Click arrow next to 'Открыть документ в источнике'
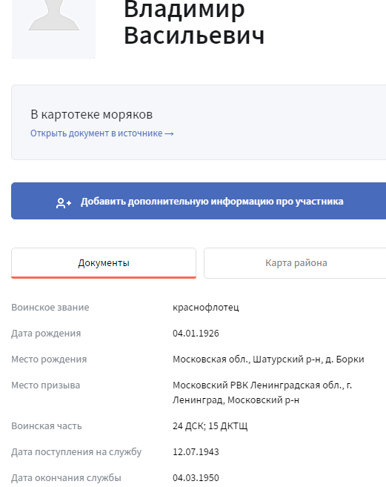Viewport: 386px width, 487px height. click(x=169, y=134)
